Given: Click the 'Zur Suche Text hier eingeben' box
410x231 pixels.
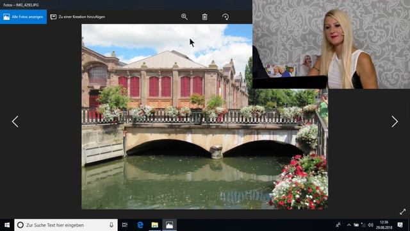Looking at the screenshot, I should pyautogui.click(x=66, y=225).
